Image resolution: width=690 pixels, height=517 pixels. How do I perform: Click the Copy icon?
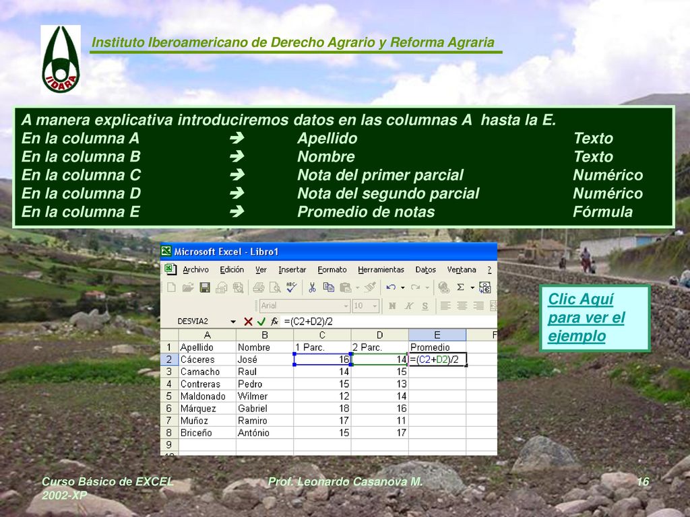click(328, 287)
